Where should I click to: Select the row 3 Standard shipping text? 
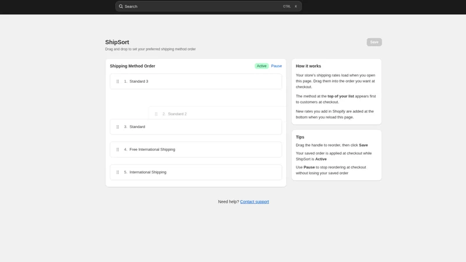point(137,127)
